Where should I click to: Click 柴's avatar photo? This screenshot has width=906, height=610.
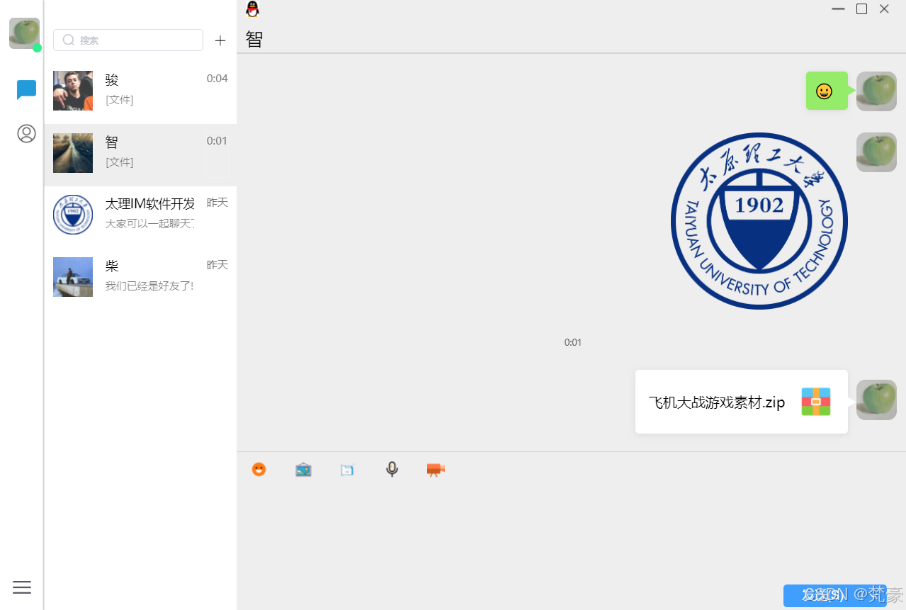73,277
